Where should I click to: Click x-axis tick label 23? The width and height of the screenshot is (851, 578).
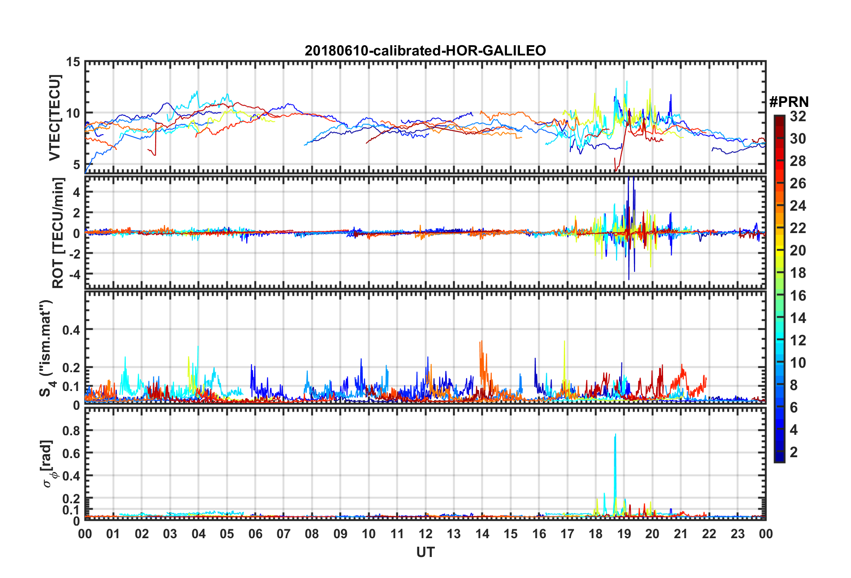click(737, 534)
